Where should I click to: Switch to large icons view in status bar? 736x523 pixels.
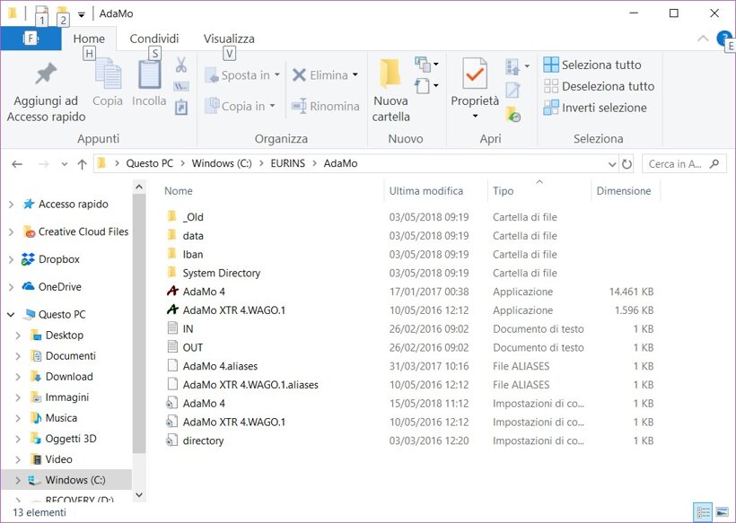point(722,512)
